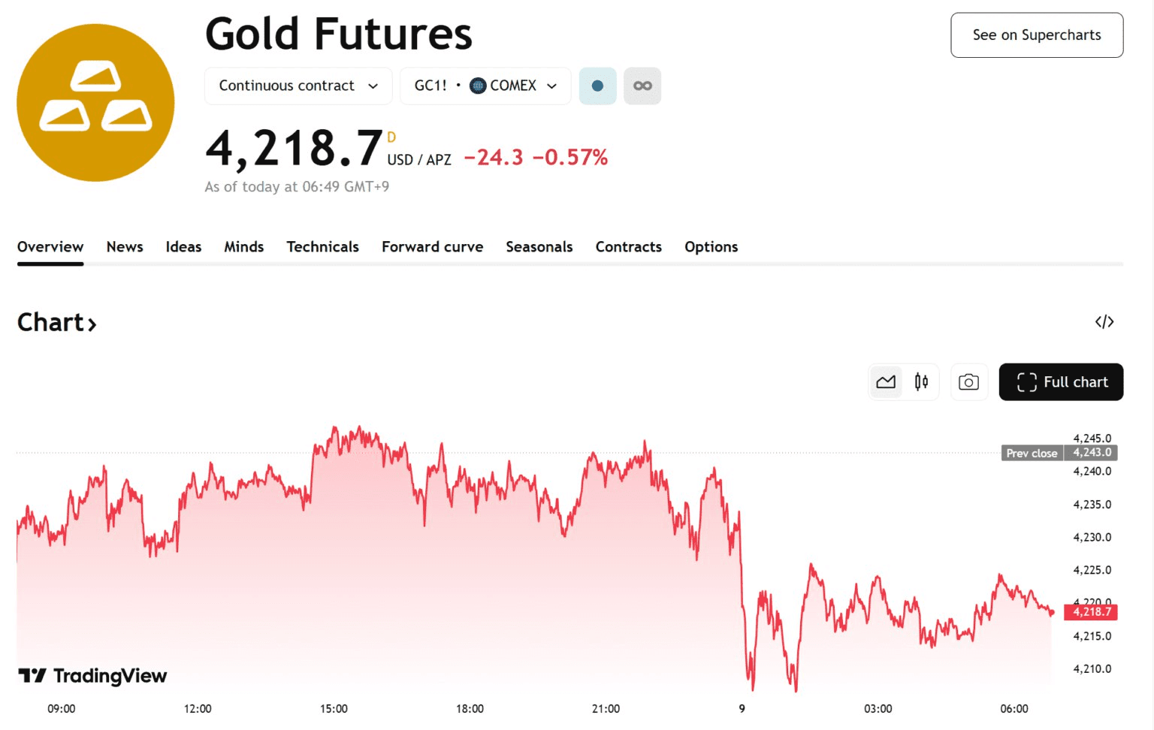
Task: Take a chart snapshot with camera icon
Action: click(x=968, y=382)
